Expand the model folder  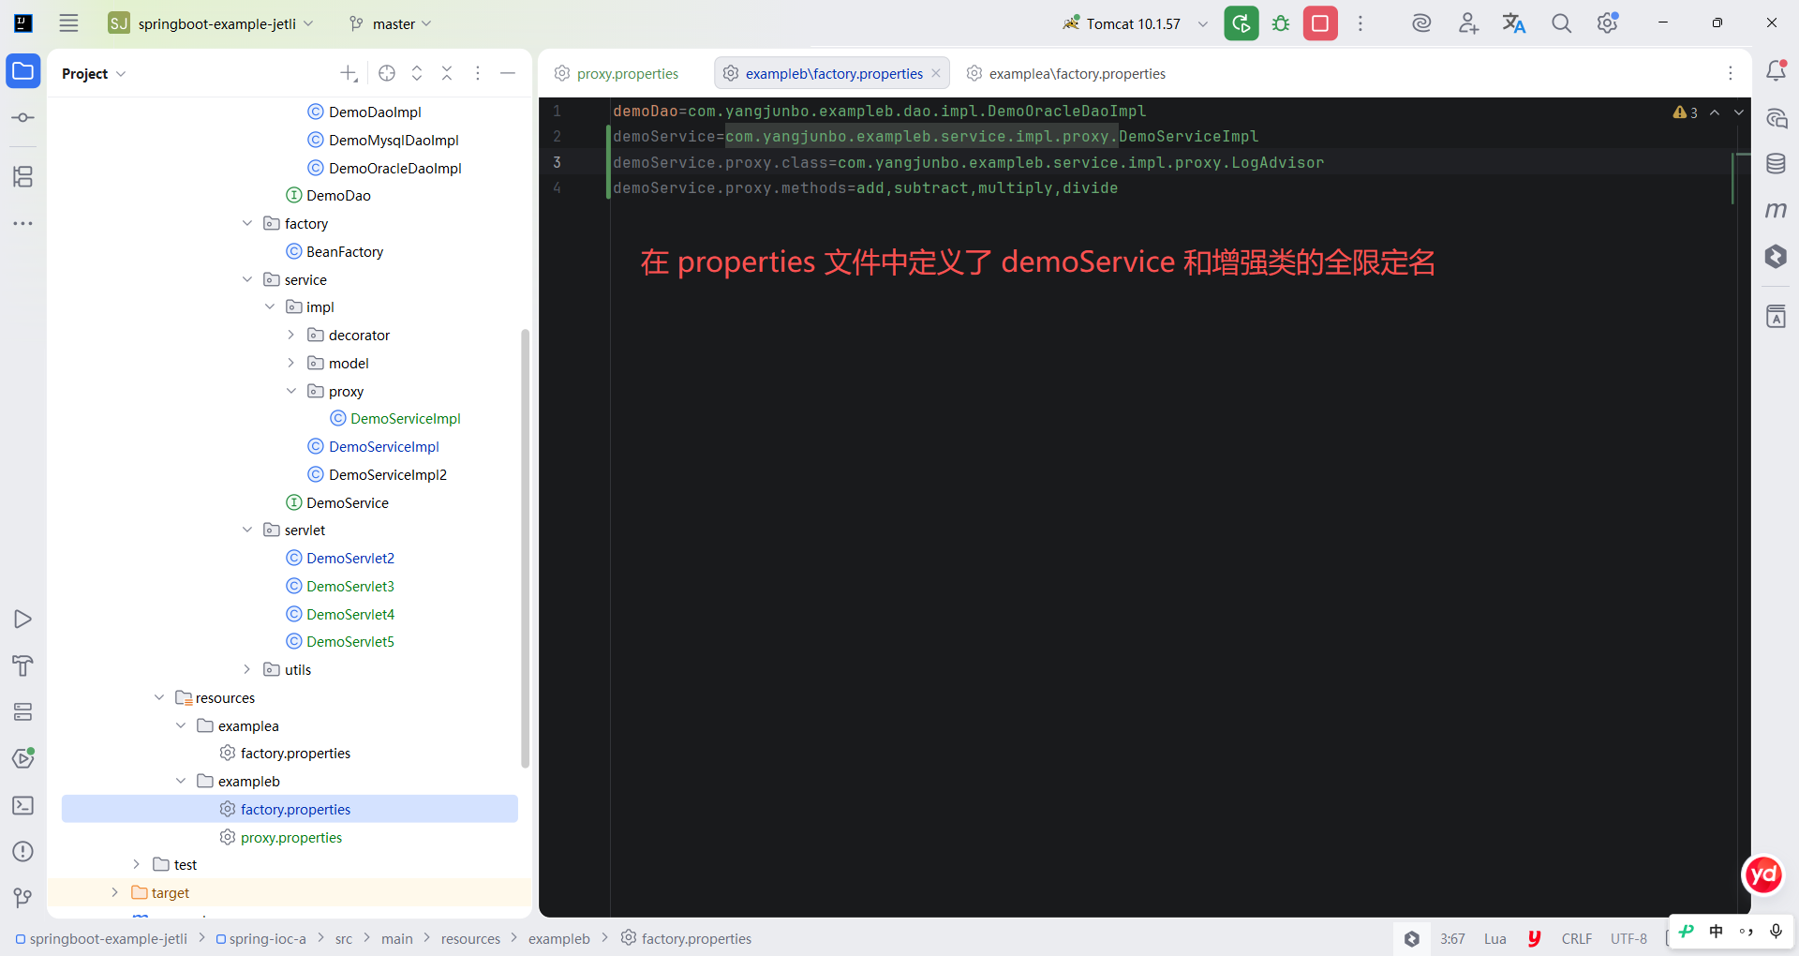[290, 363]
